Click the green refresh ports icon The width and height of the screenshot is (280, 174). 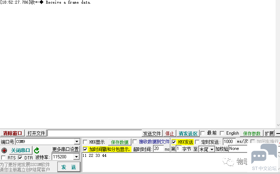coord(37,150)
